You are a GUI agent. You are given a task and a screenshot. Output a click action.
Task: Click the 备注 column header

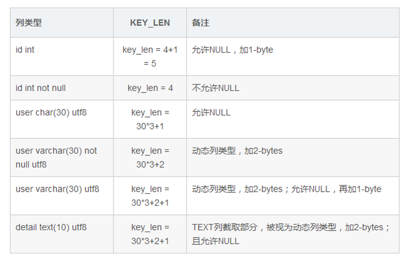(201, 23)
